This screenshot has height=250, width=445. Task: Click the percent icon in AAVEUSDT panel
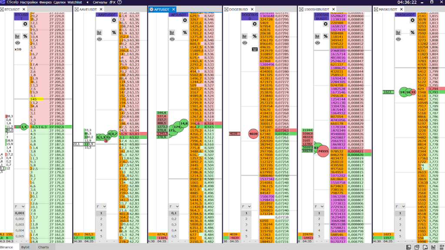[x=114, y=33]
